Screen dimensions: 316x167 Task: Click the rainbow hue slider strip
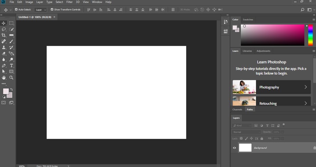pyautogui.click(x=310, y=35)
